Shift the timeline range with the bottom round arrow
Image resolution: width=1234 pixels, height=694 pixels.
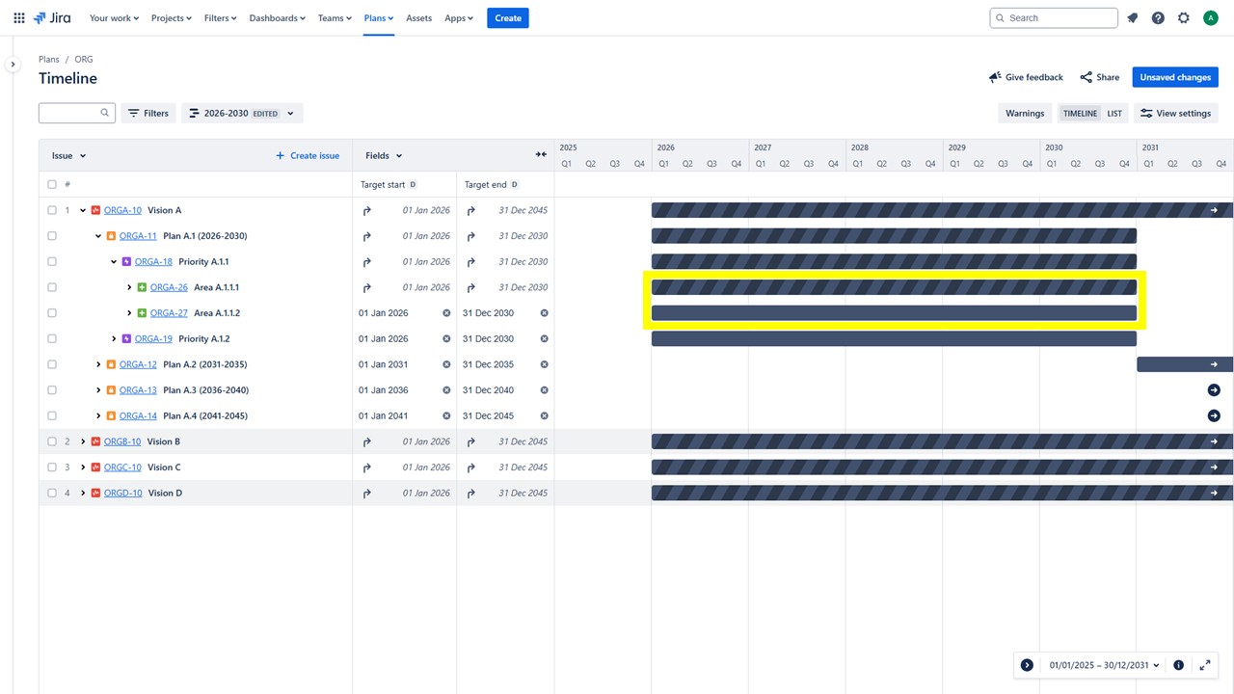coord(1027,665)
